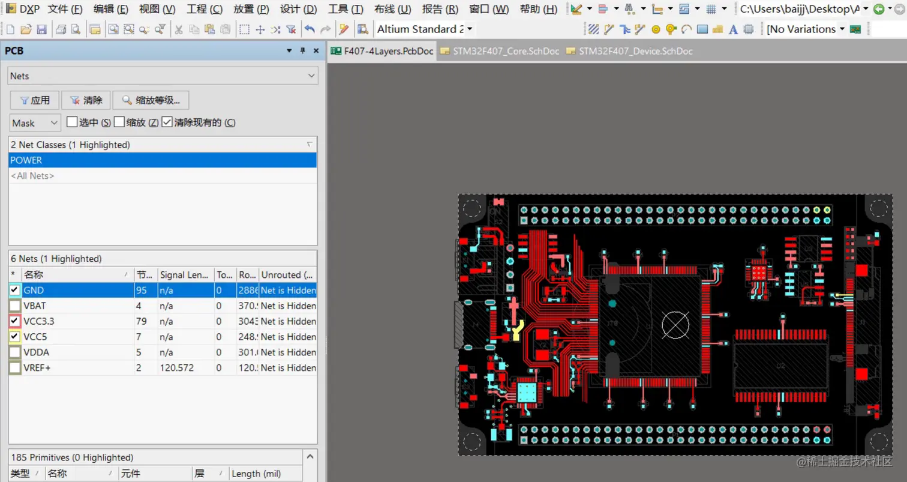Select the Place String 'A' icon
Image resolution: width=907 pixels, height=482 pixels.
[x=733, y=29]
